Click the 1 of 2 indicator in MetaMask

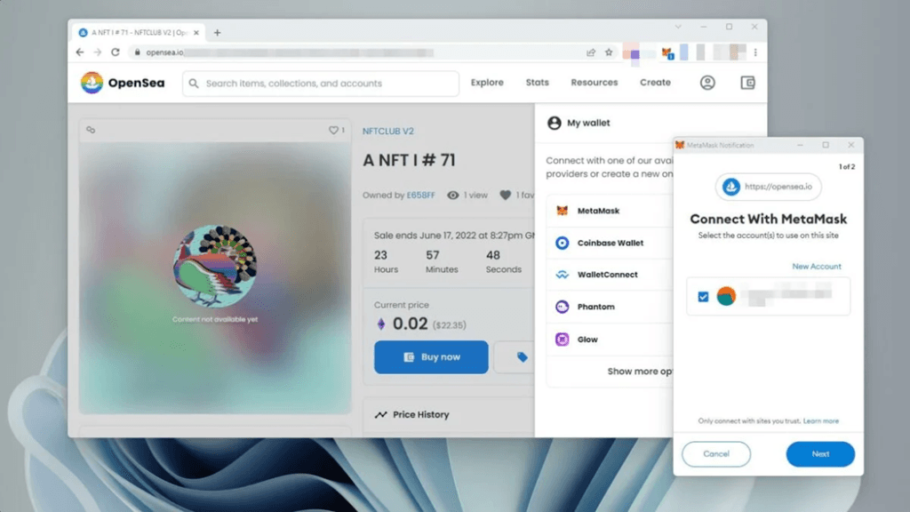coord(847,166)
